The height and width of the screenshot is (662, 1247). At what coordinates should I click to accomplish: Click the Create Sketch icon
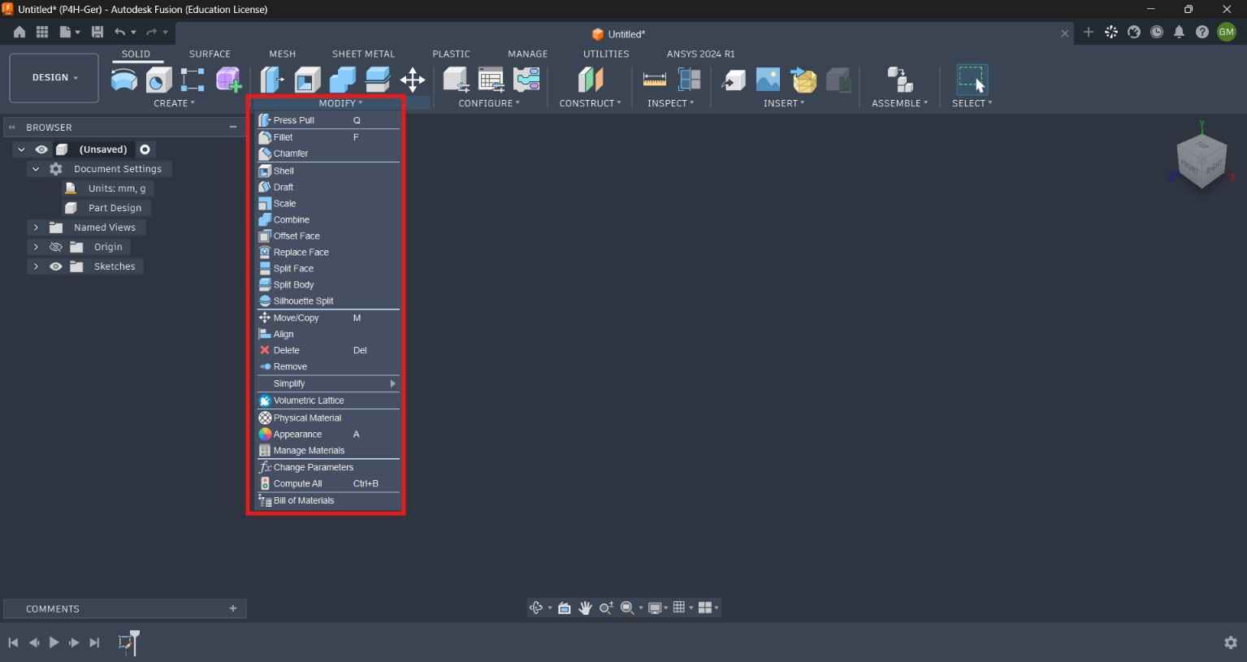(x=124, y=79)
